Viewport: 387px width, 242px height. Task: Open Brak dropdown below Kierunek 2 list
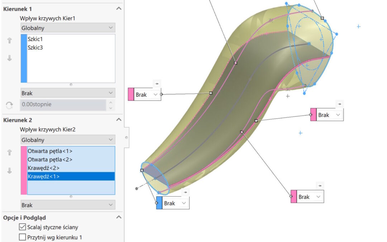(x=68, y=205)
